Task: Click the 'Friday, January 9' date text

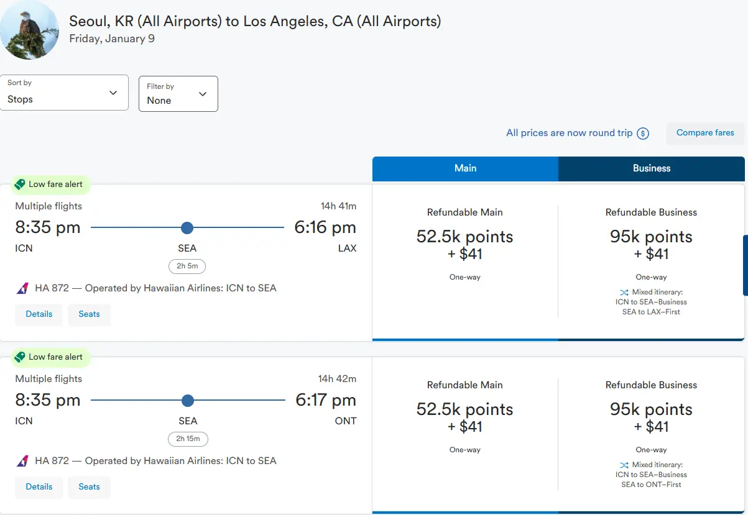Action: (x=112, y=39)
